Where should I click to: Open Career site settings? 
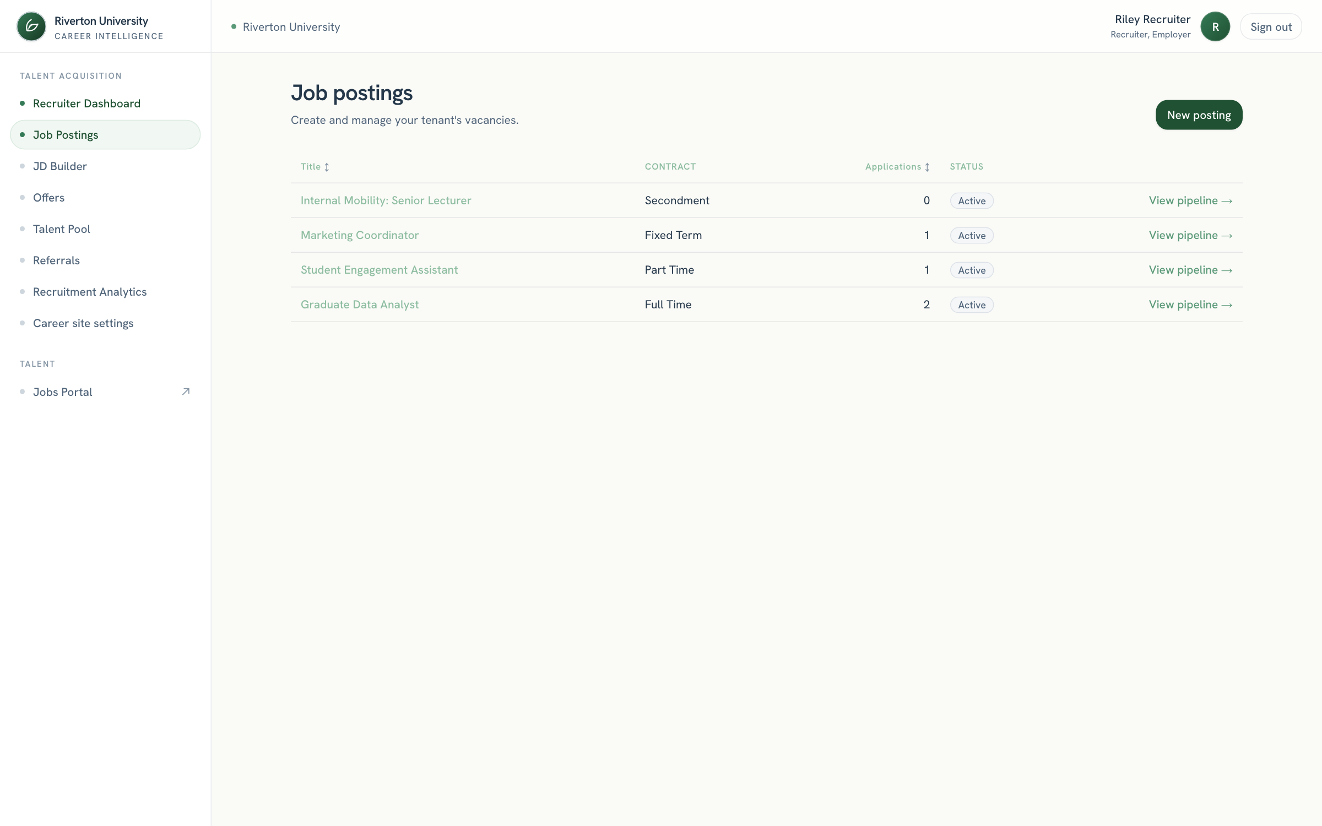coord(105,323)
